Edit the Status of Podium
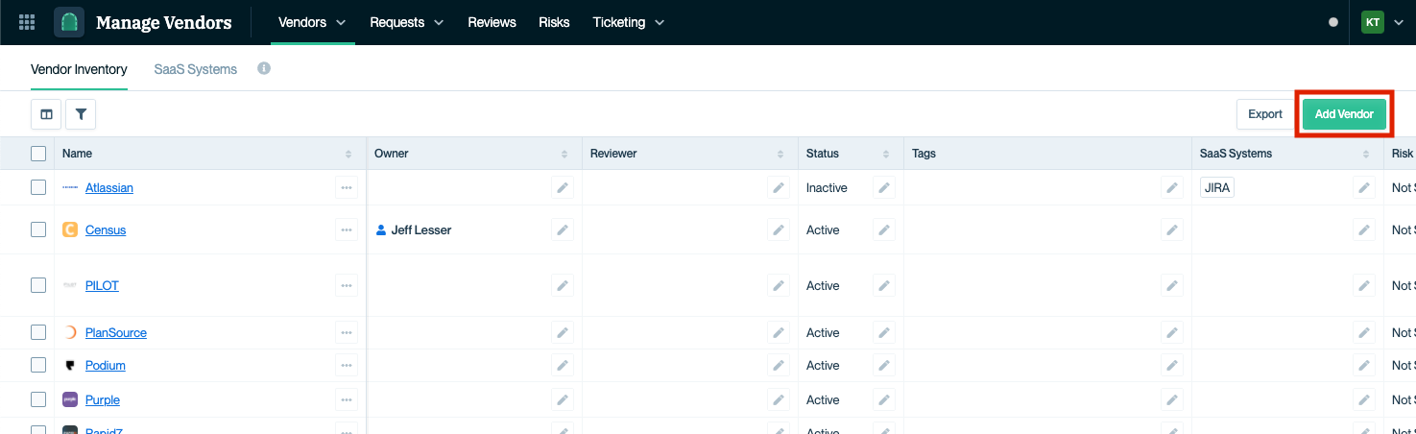This screenshot has height=434, width=1416. (884, 365)
